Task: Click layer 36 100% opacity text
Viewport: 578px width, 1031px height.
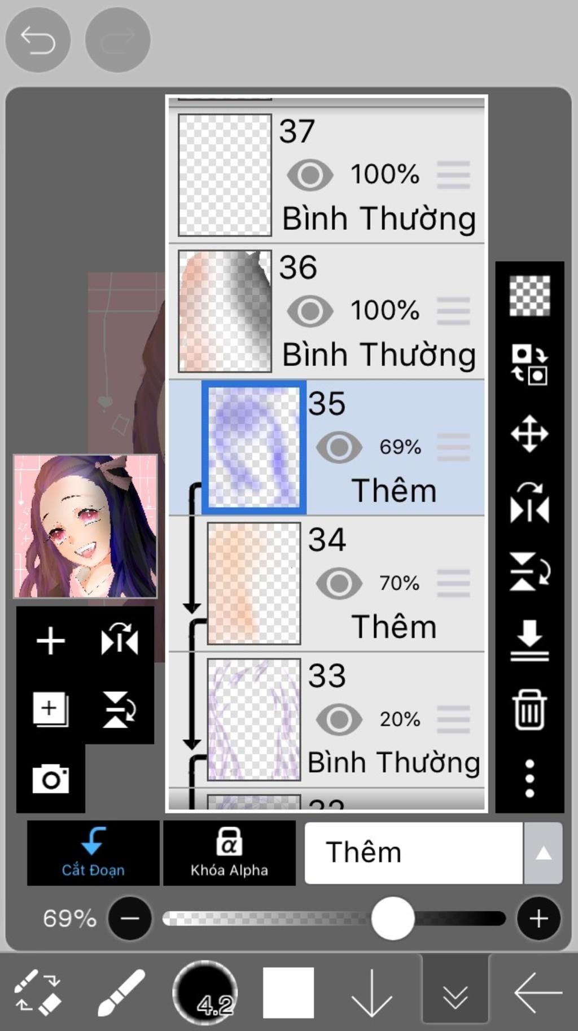Action: [x=385, y=310]
